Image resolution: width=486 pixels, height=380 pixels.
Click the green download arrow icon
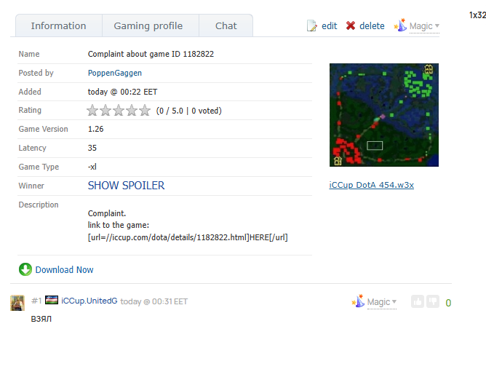tap(25, 269)
